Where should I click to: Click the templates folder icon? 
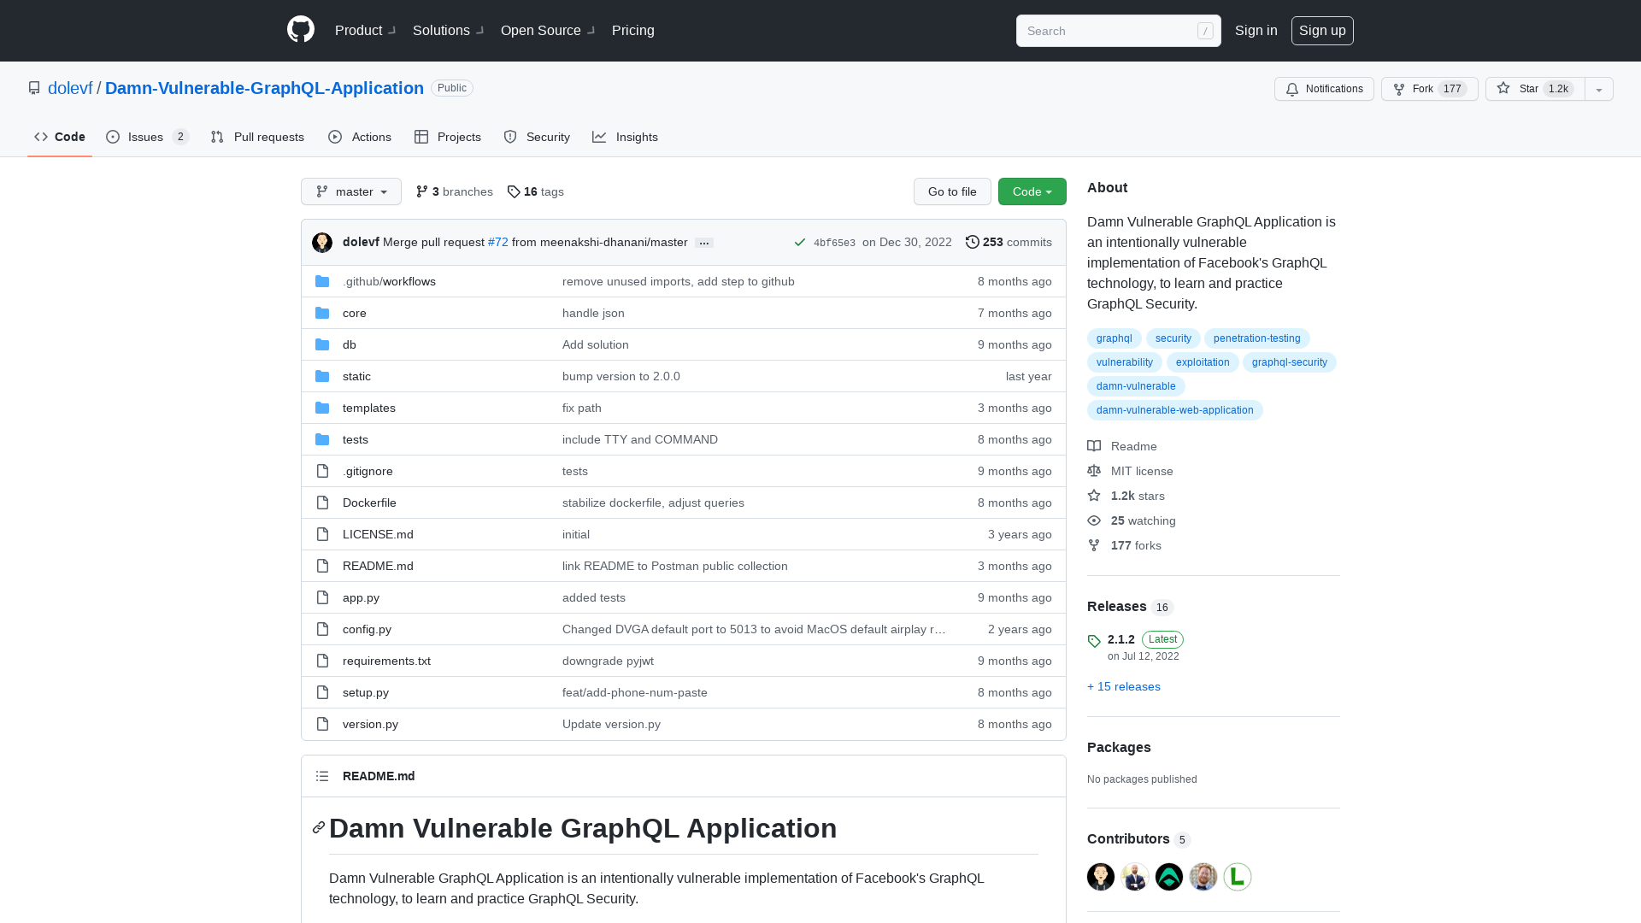coord(322,408)
